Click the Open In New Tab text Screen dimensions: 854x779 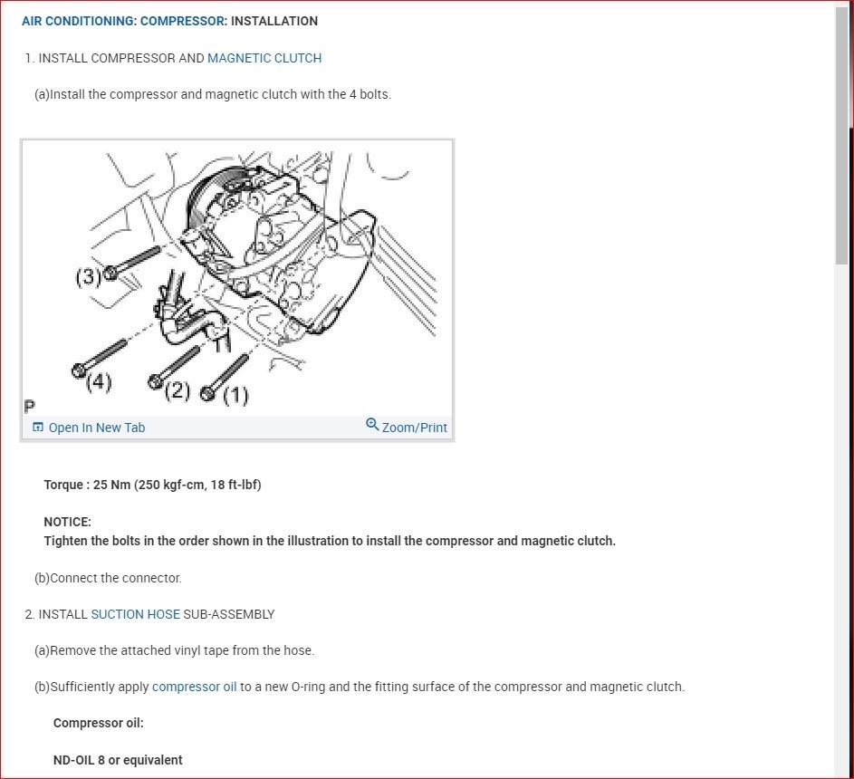pos(97,428)
